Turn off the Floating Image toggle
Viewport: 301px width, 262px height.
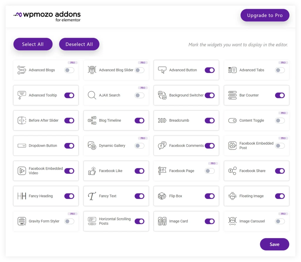[x=280, y=196]
